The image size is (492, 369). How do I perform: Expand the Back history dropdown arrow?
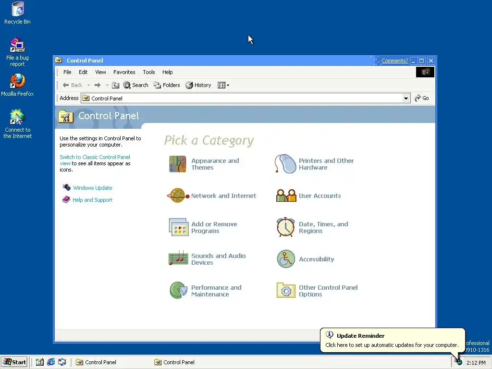pyautogui.click(x=88, y=85)
